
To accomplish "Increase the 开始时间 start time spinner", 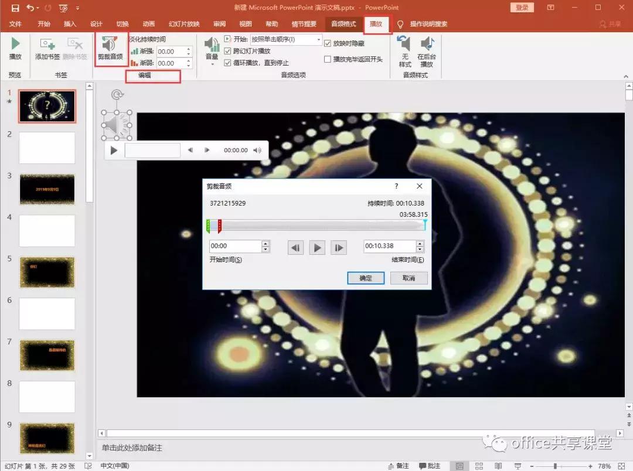I will 266,243.
